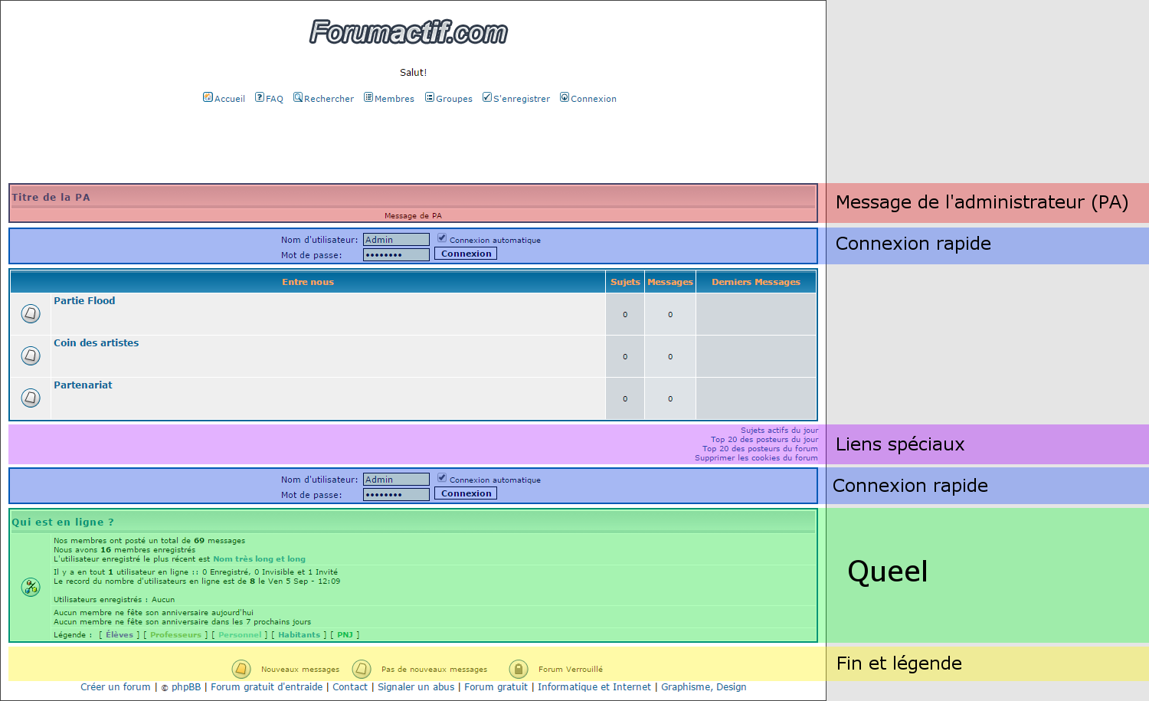This screenshot has height=701, width=1149.
Task: Click the Coin des artistes forum icon
Action: point(31,355)
